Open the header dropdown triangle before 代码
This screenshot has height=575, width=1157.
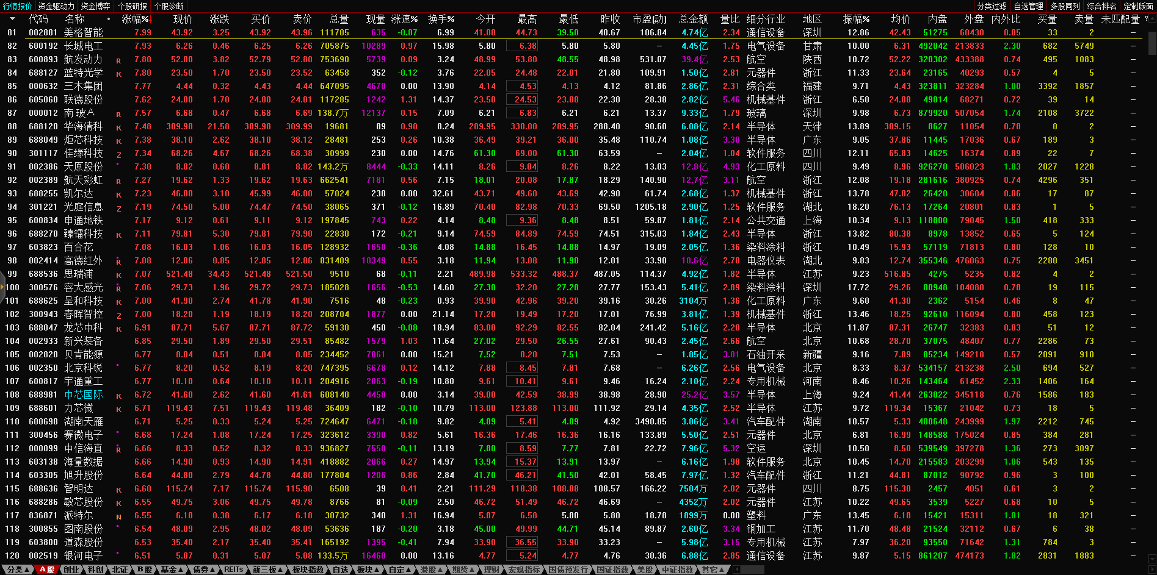[x=12, y=19]
